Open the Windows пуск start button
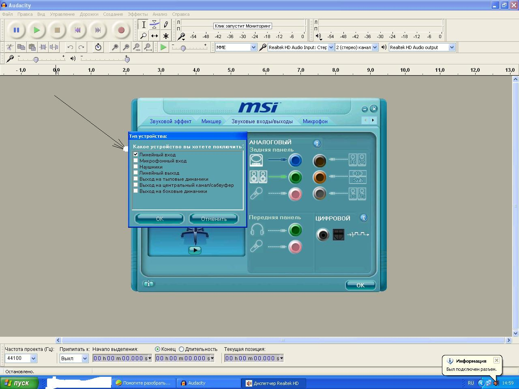519x389 pixels. coord(19,383)
